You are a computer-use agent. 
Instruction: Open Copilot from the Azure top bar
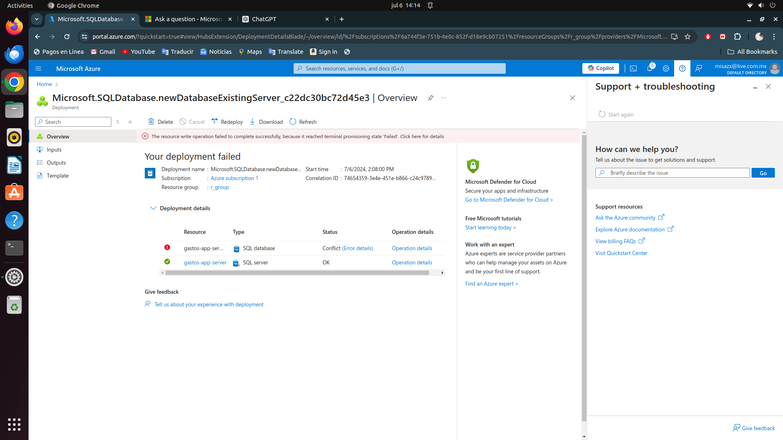601,68
